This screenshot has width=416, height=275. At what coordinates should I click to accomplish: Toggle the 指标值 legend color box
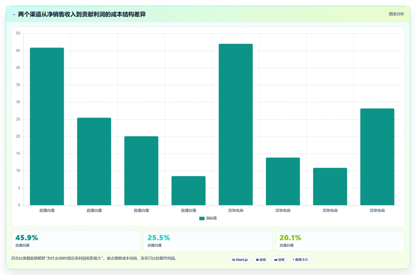click(x=202, y=218)
